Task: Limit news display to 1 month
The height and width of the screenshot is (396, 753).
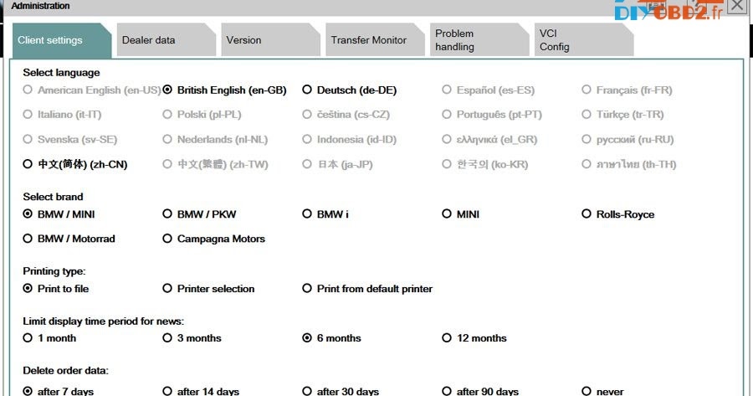Action: coord(49,338)
